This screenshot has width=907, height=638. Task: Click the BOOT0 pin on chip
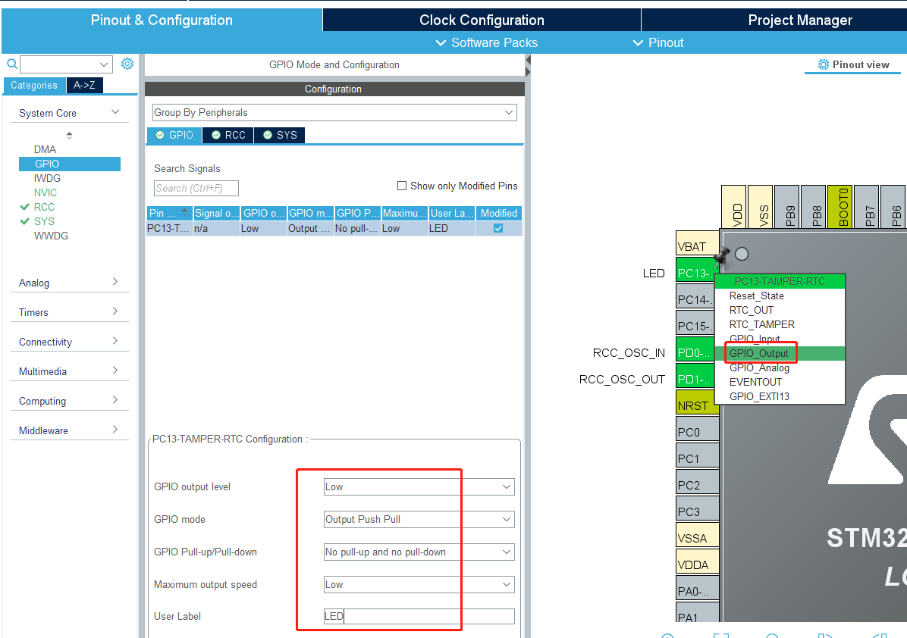tap(843, 207)
